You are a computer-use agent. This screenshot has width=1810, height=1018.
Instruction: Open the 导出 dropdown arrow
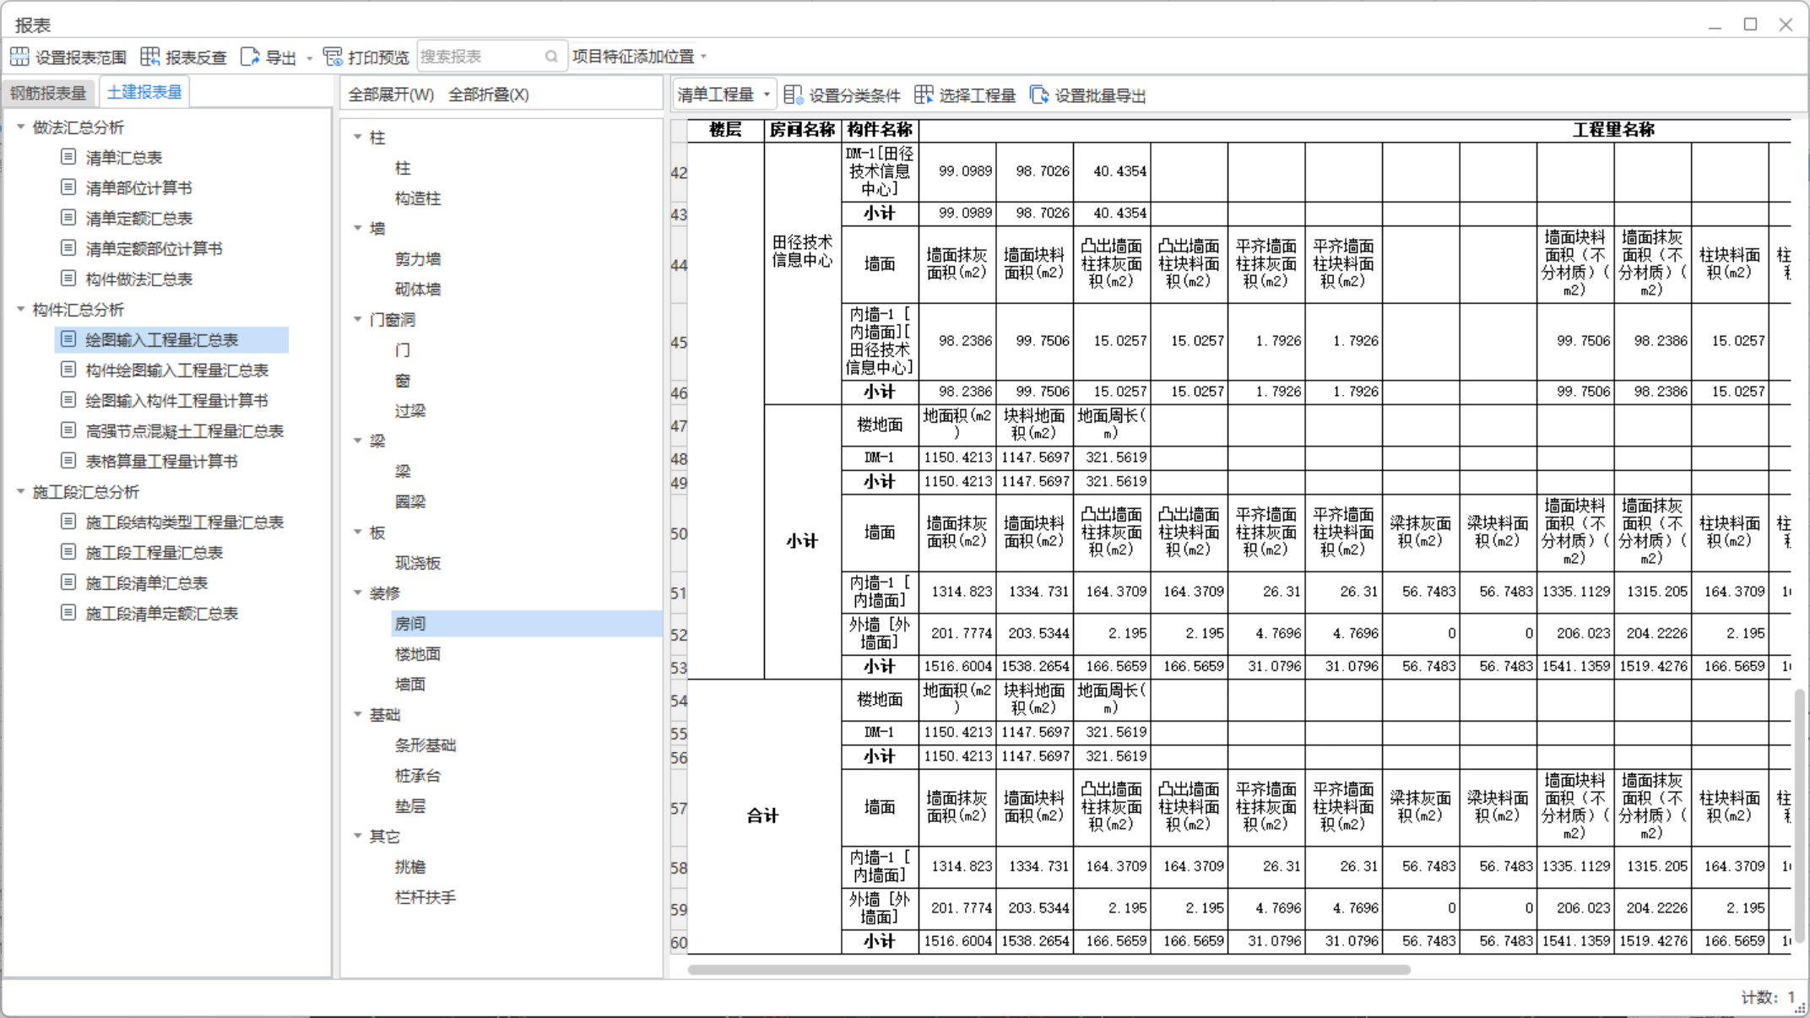click(x=309, y=57)
